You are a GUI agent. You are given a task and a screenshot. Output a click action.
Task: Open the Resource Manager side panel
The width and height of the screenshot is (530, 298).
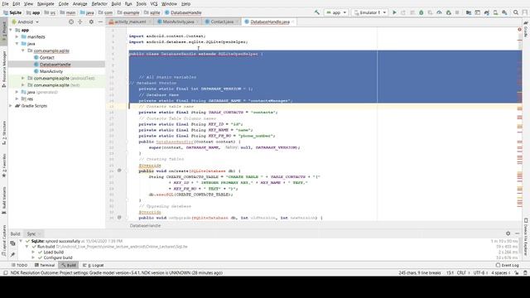click(x=3, y=69)
